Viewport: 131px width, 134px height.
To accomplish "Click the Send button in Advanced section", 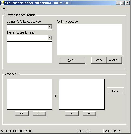I will click(115, 91).
